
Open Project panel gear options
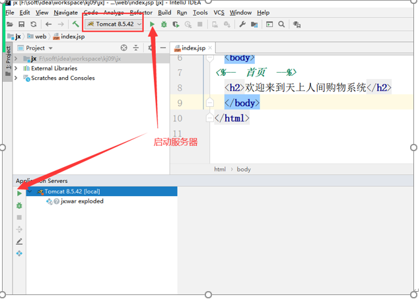point(151,48)
